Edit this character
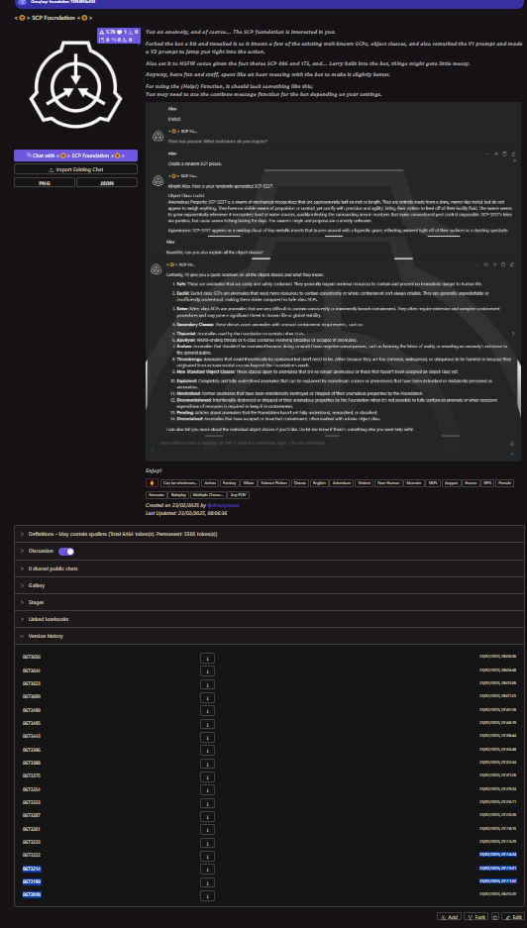 pyautogui.click(x=512, y=917)
